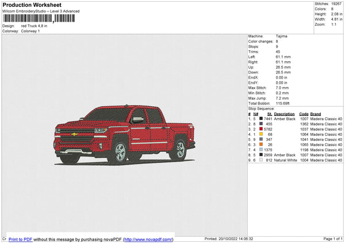
Task: Select the Min Stitch value '0.2 mm'
Action: [282, 93]
